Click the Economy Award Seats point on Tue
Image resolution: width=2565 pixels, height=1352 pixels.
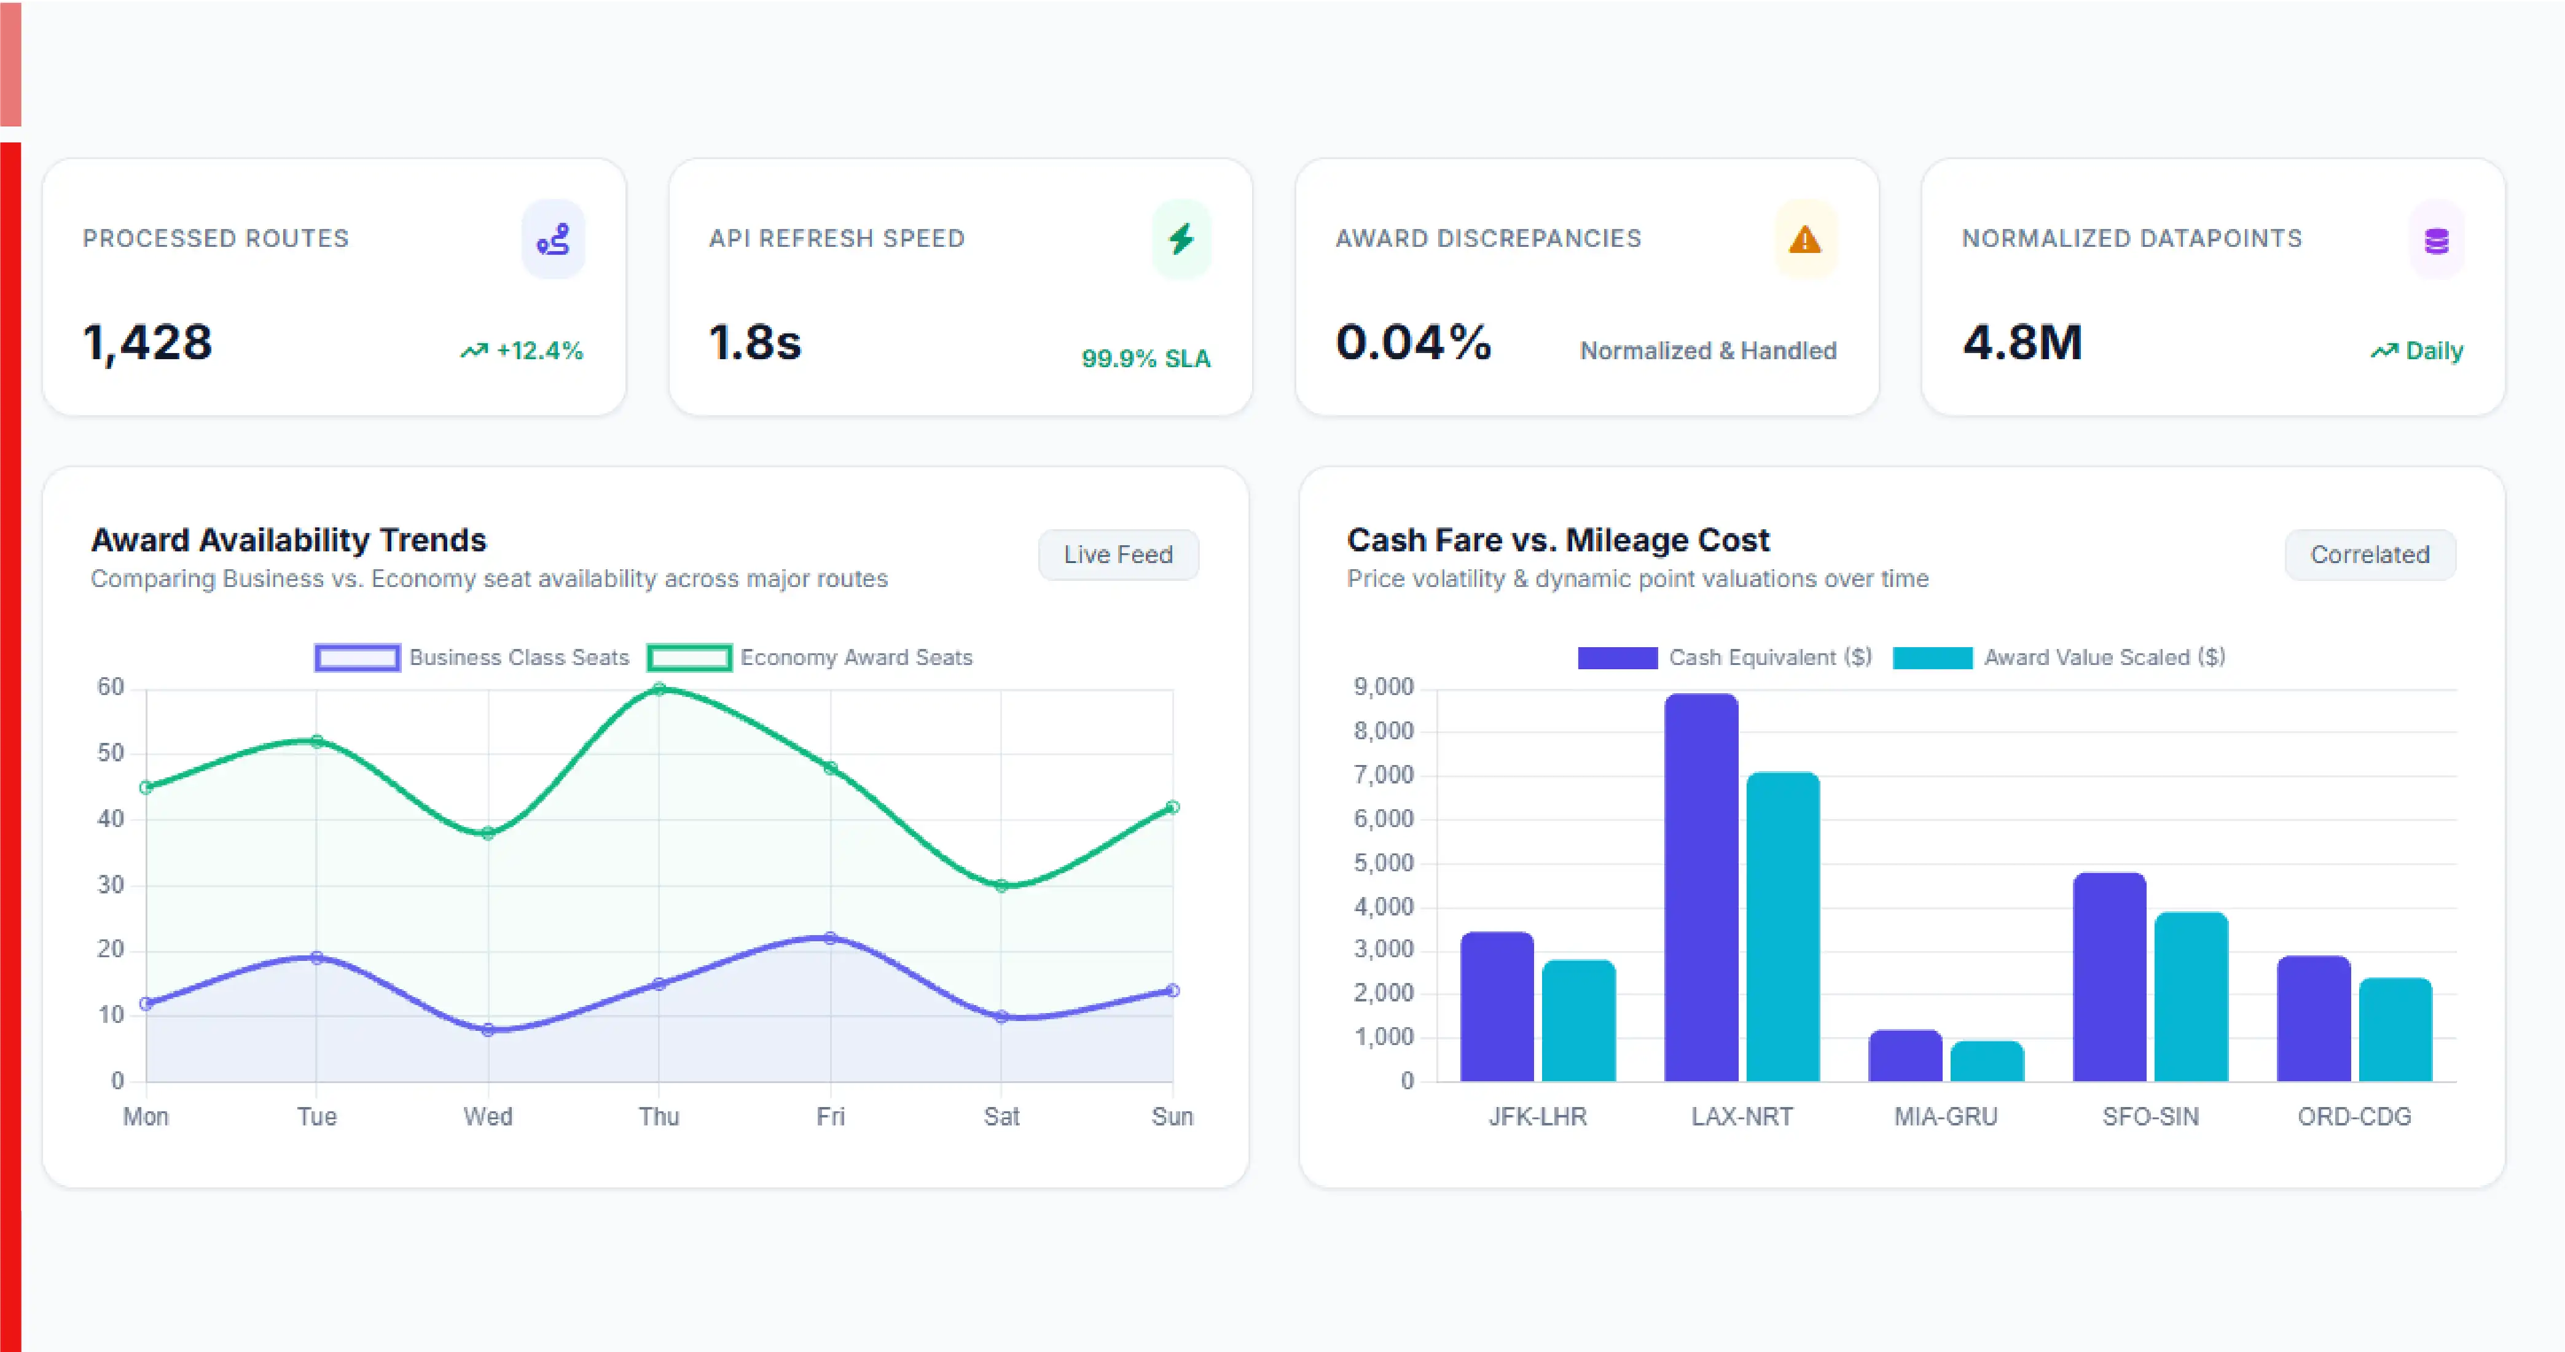316,741
